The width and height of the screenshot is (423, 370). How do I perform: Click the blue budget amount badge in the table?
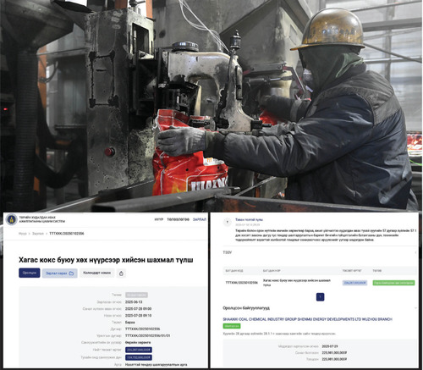(354, 283)
